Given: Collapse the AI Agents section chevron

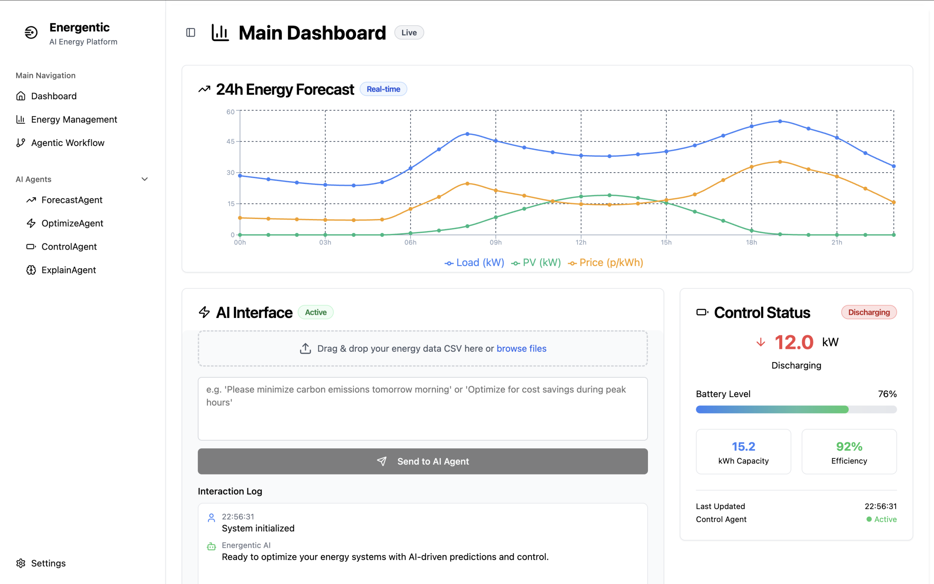Looking at the screenshot, I should (x=145, y=179).
